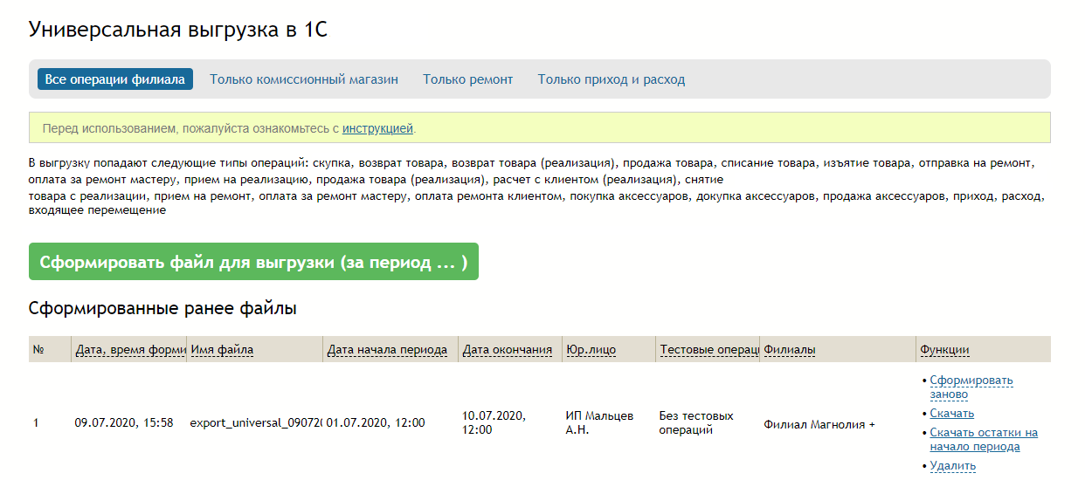Click period start '01.07.2020, 12:00' cell
The image size is (1085, 480).
pyautogui.click(x=376, y=423)
